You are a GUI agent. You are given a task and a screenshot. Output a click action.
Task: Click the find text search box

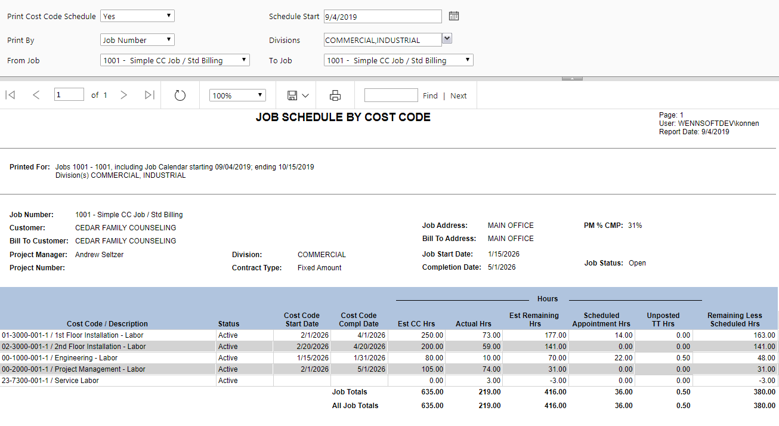coord(391,95)
